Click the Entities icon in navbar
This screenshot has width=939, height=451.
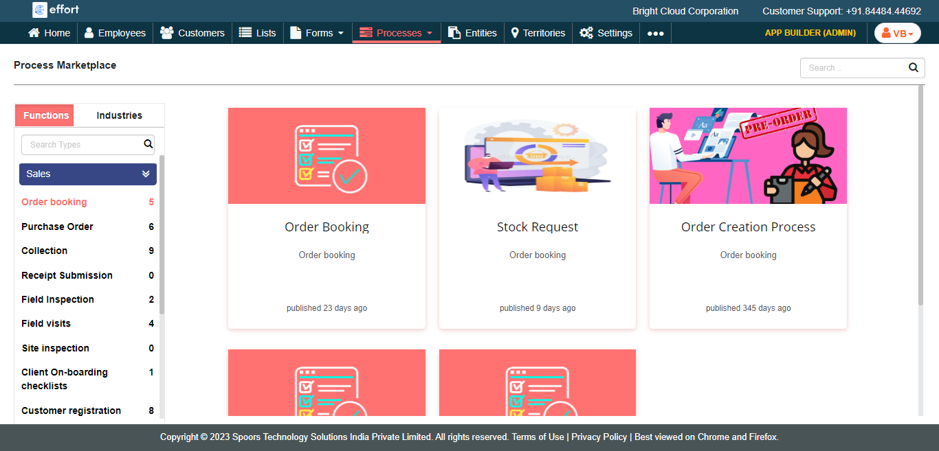point(454,33)
